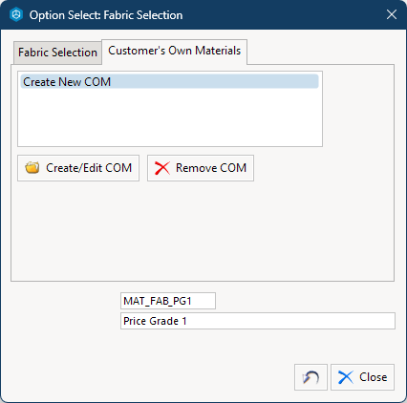Image resolution: width=407 pixels, height=403 pixels.
Task: Open the Customer's Own Materials tab
Action: coord(174,51)
